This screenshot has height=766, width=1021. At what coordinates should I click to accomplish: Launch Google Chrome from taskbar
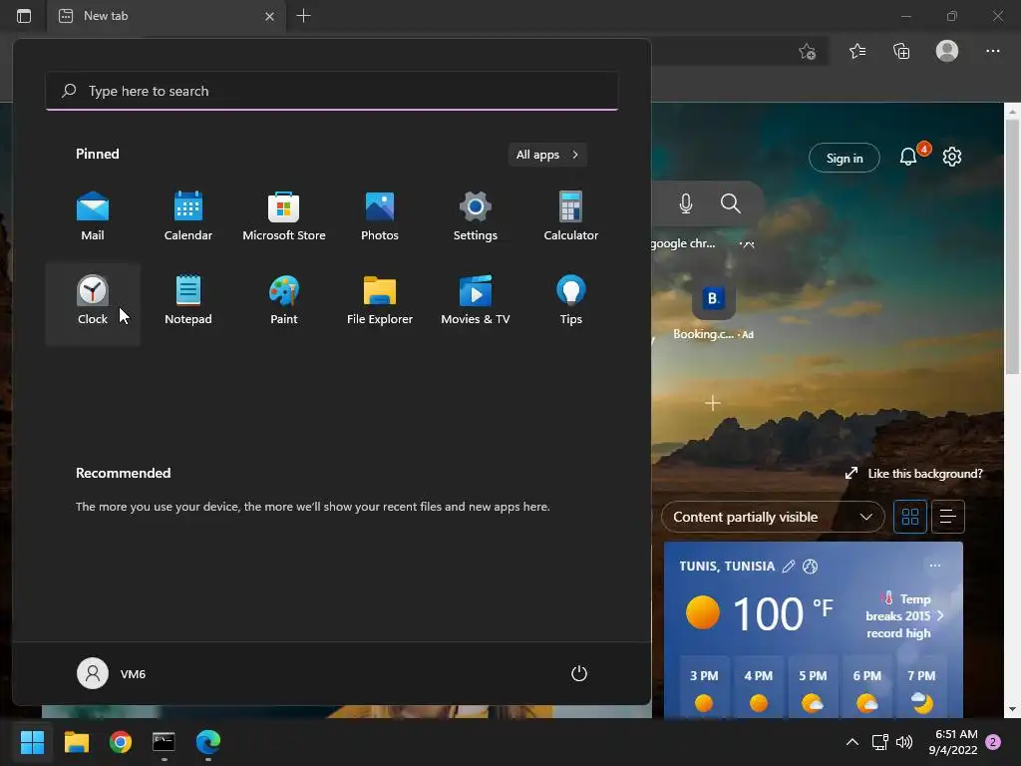(x=121, y=742)
